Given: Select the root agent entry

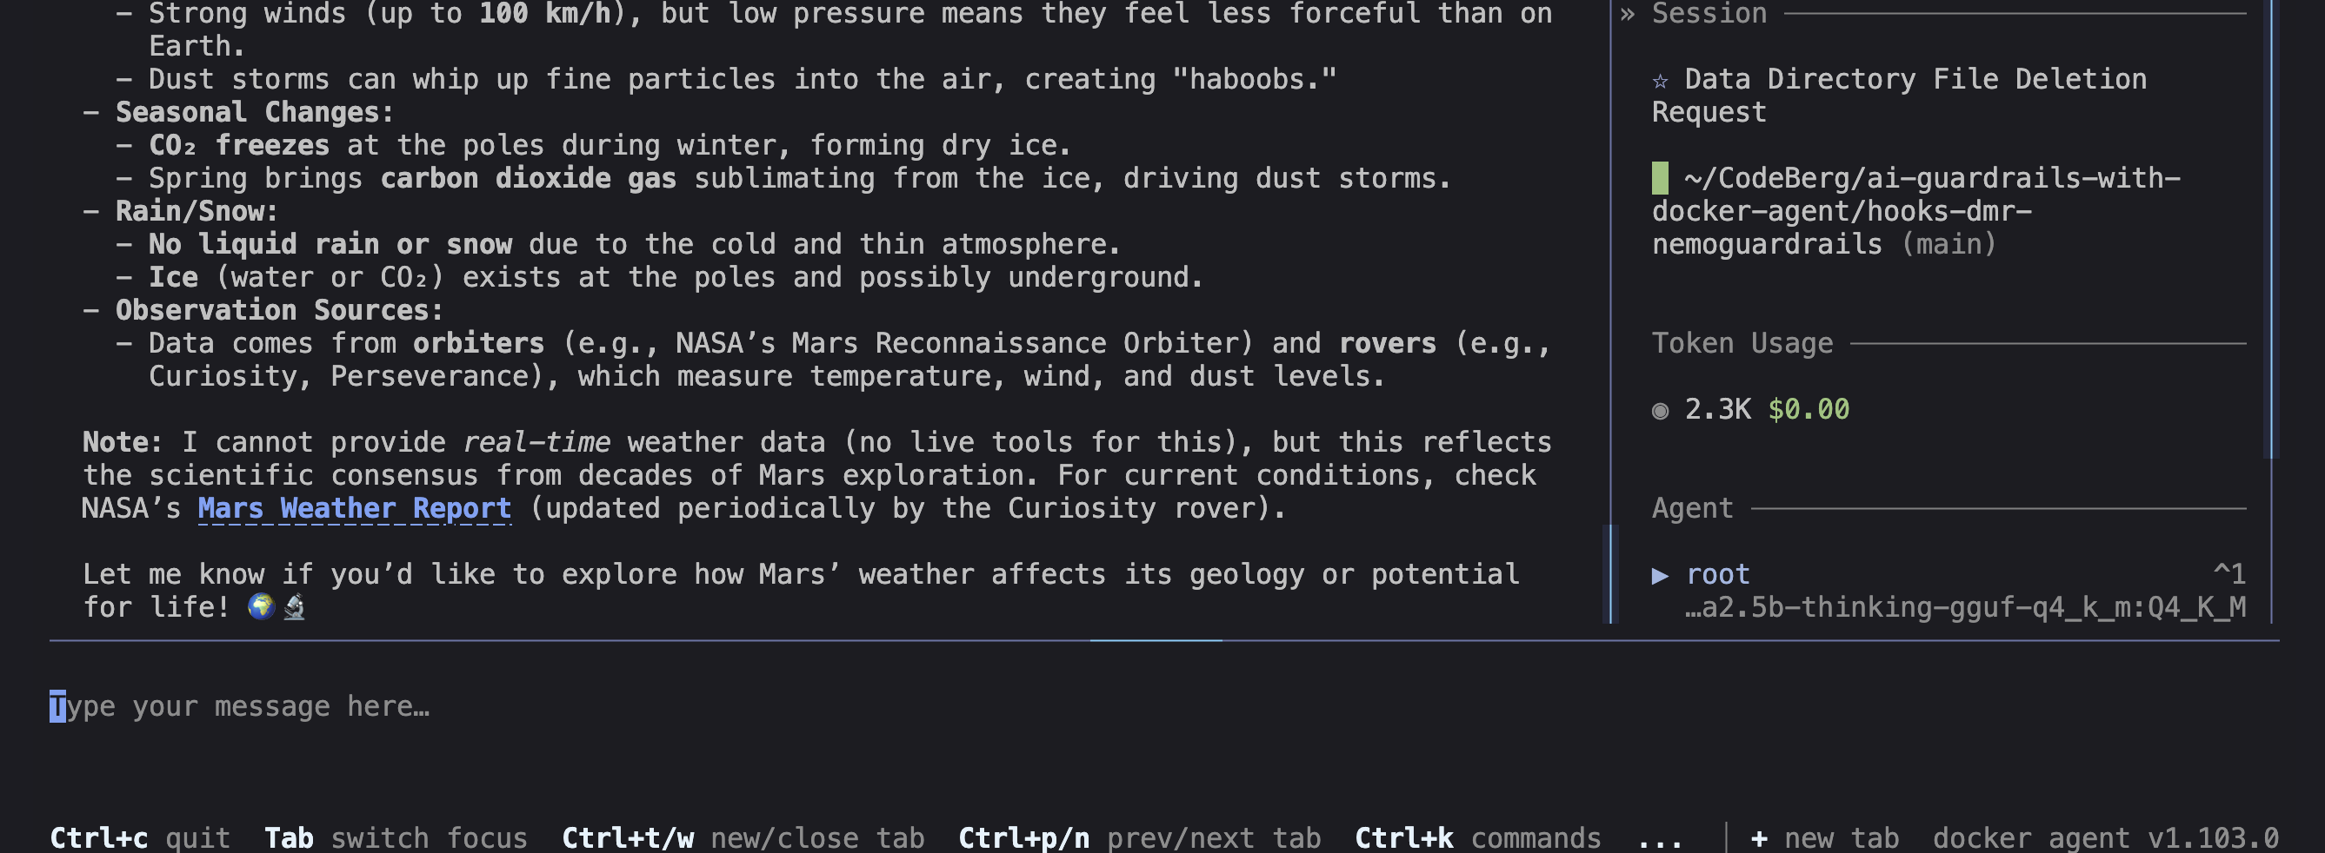Looking at the screenshot, I should pos(1718,574).
